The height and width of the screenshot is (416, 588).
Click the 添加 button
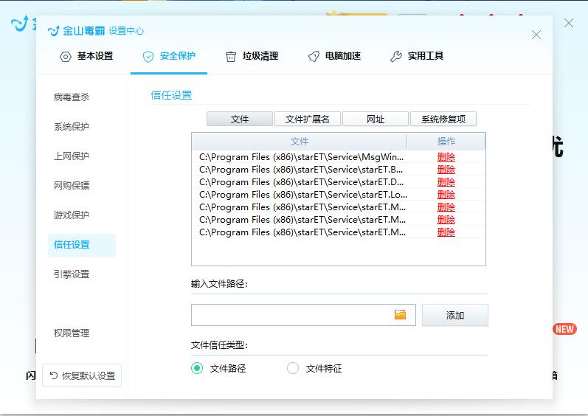pos(455,315)
